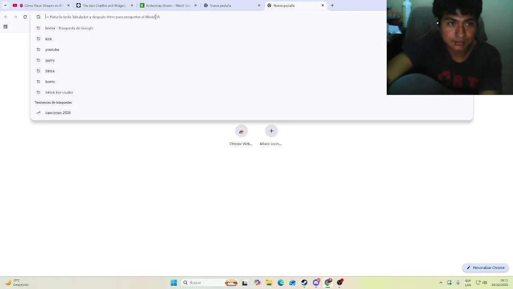Click trending arrow icon beside 'canciones 2026'

tap(38, 113)
